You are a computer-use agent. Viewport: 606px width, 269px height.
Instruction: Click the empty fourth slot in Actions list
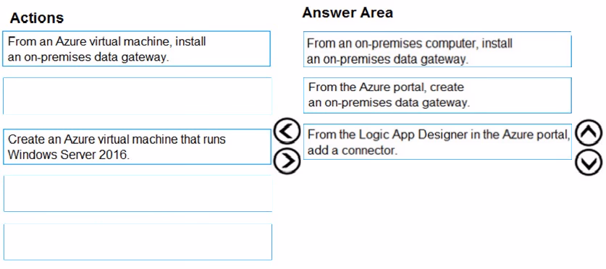click(x=138, y=193)
